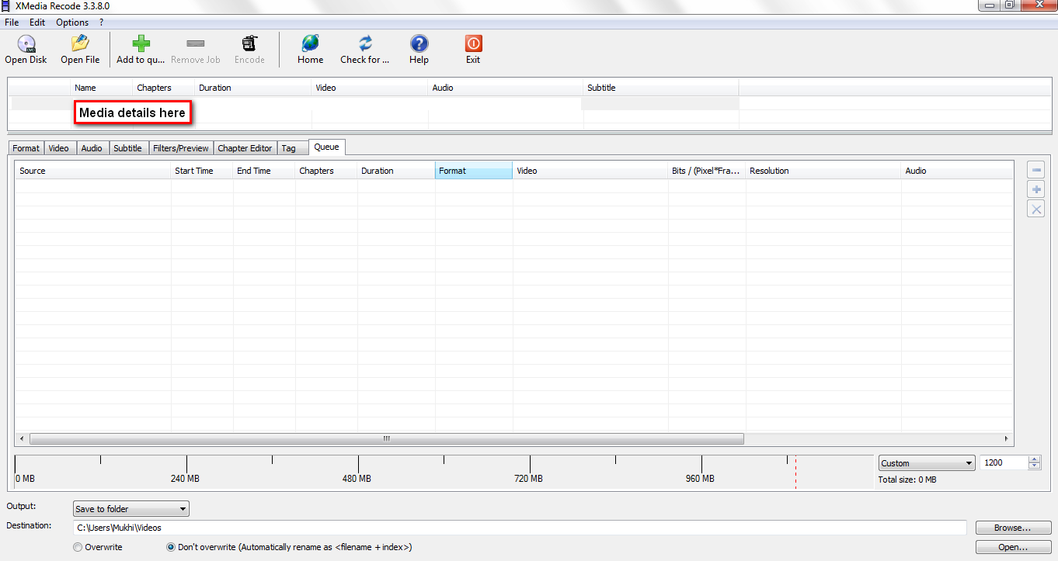The image size is (1058, 561).
Task: Click the media list Duration column header
Action: (253, 88)
